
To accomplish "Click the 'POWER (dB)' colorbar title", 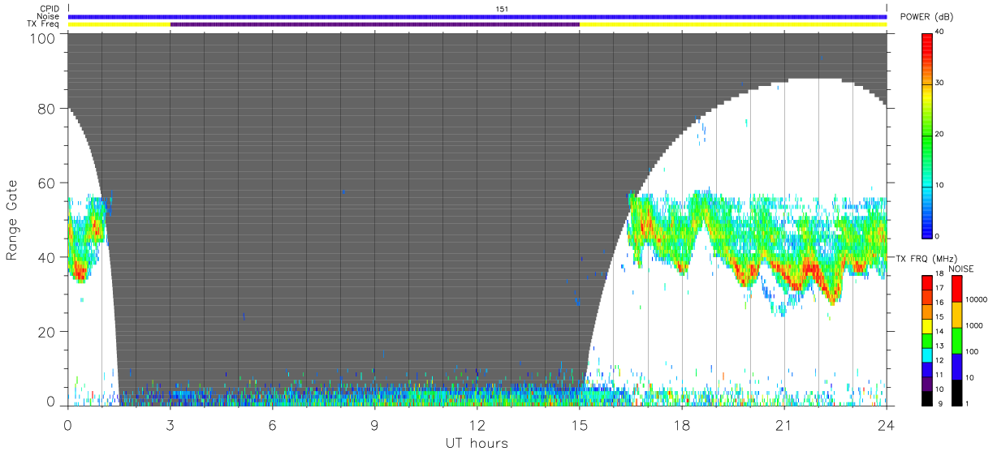I will tap(927, 17).
